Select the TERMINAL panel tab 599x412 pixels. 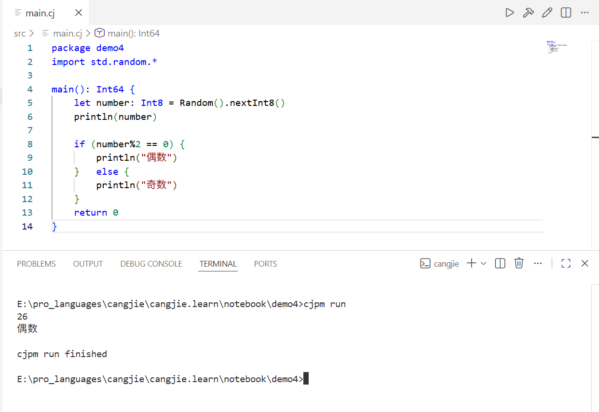click(x=218, y=264)
